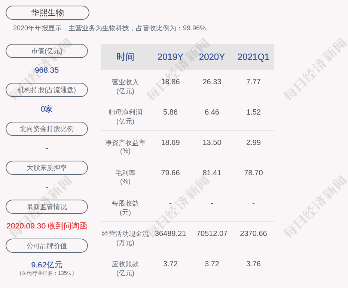The image size is (348, 288).
Task: Click the 归母净利润(亿元) row label
Action: pyautogui.click(x=125, y=117)
